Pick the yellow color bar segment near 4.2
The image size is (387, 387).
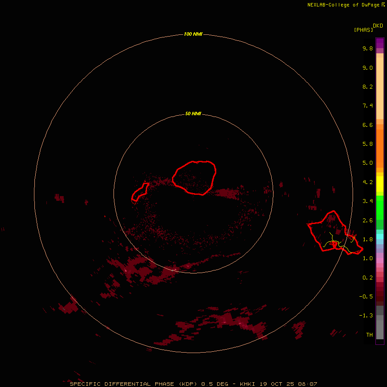(380, 184)
